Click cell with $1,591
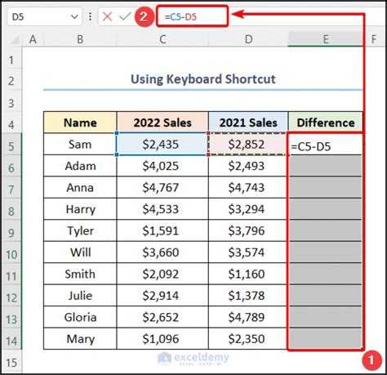The image size is (387, 375). [x=162, y=230]
